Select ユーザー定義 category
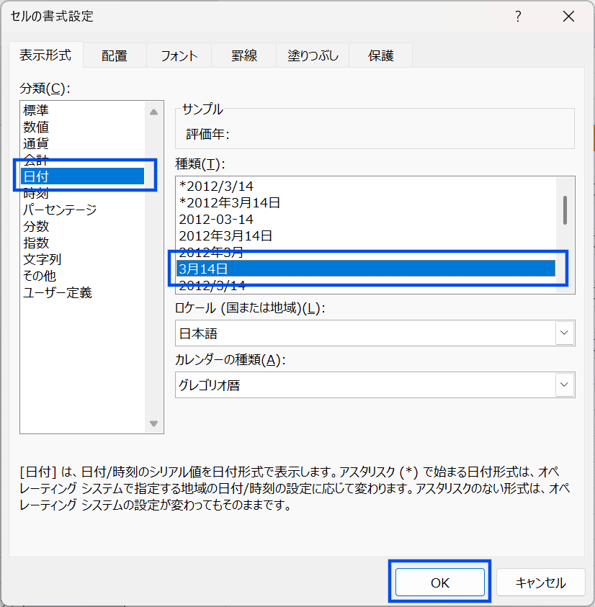595x607 pixels. (58, 292)
